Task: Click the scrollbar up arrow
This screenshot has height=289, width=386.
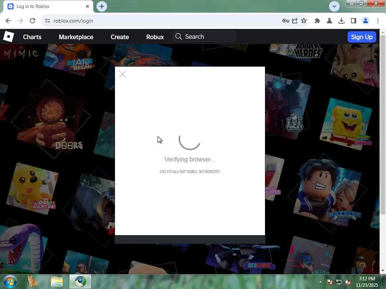Action: pos(383,32)
